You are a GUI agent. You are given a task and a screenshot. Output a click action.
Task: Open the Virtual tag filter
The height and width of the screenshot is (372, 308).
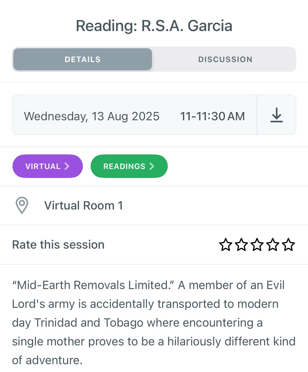pyautogui.click(x=43, y=166)
